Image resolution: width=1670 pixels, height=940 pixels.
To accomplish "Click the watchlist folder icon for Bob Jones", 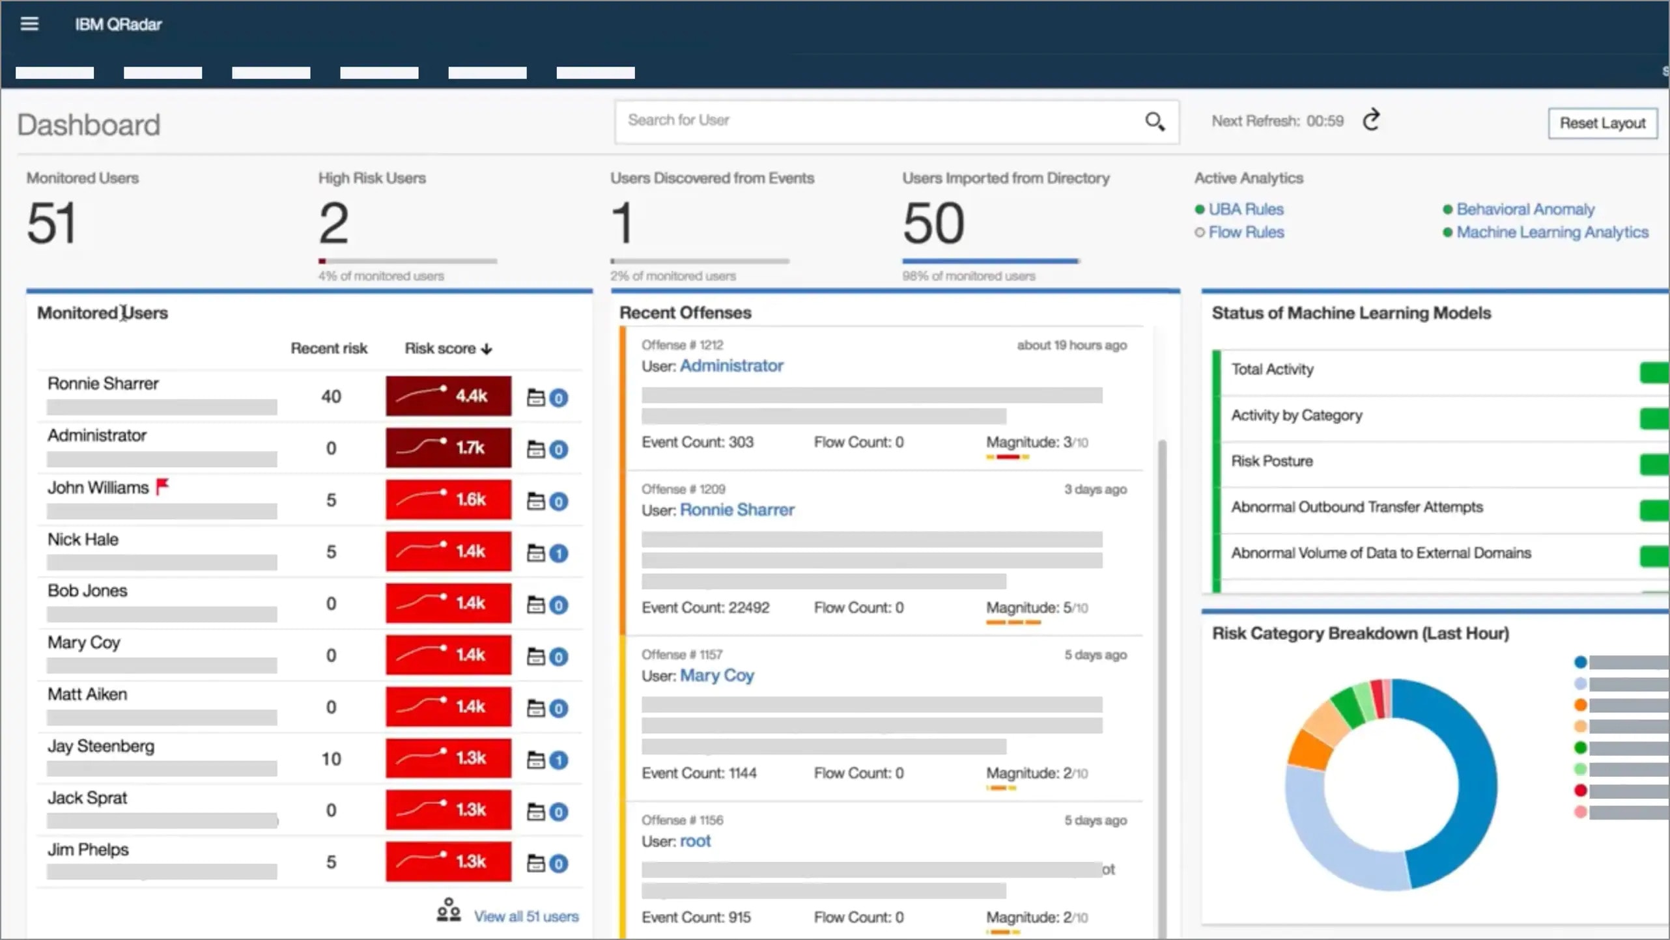I will coord(535,604).
